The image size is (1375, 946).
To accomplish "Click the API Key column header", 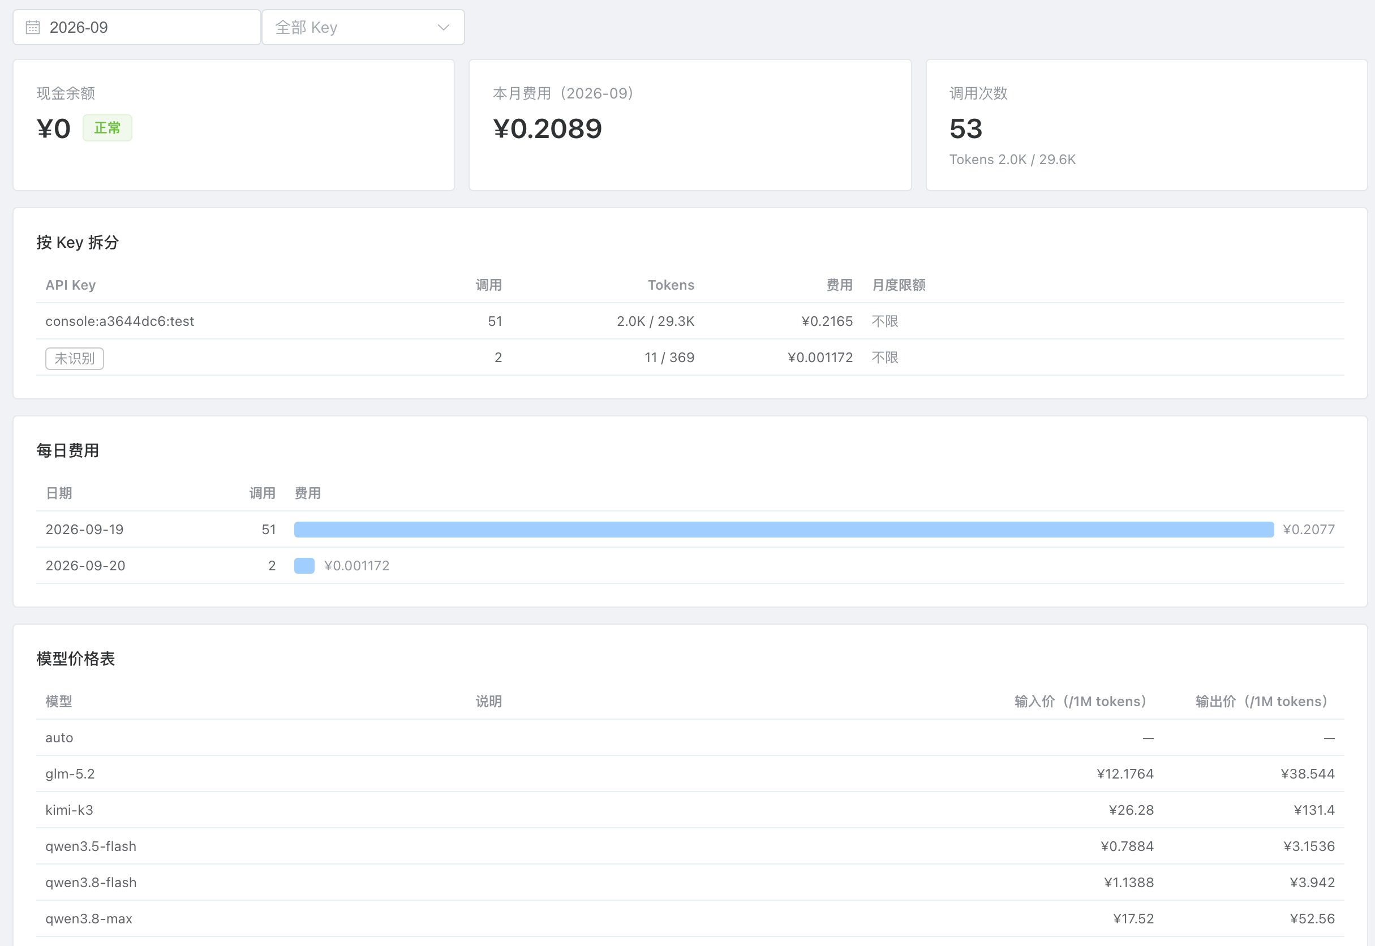I will [71, 285].
